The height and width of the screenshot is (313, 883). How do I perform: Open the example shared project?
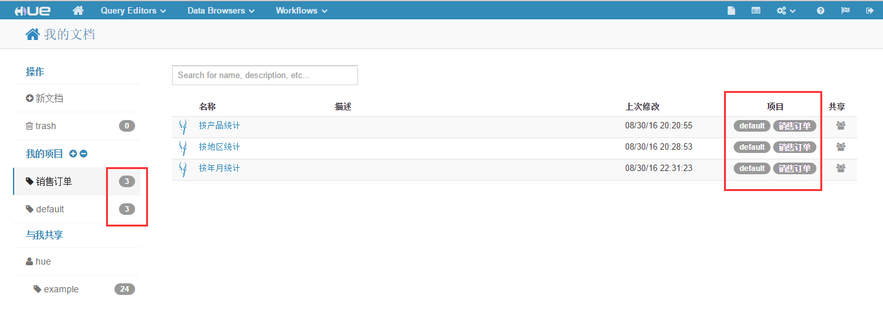(x=56, y=289)
